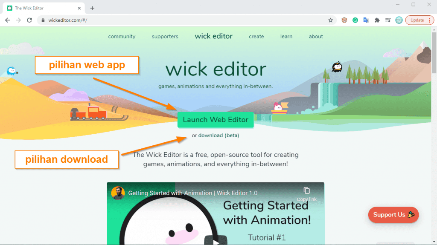Click the padlock site info icon
Viewport: 437px width, 245px height.
pyautogui.click(x=43, y=20)
